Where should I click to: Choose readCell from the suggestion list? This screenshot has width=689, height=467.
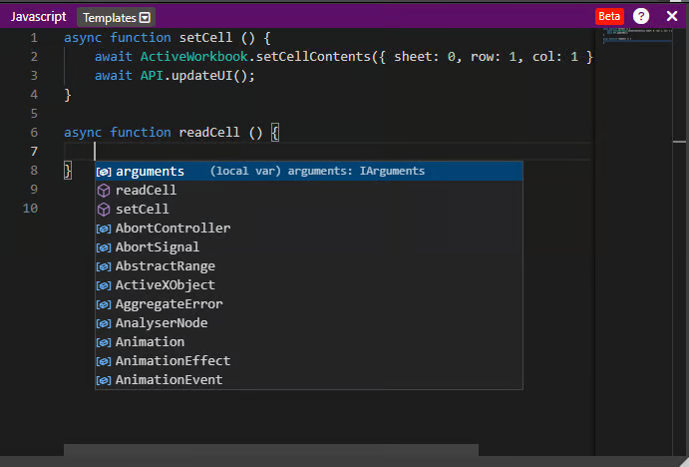click(x=146, y=191)
